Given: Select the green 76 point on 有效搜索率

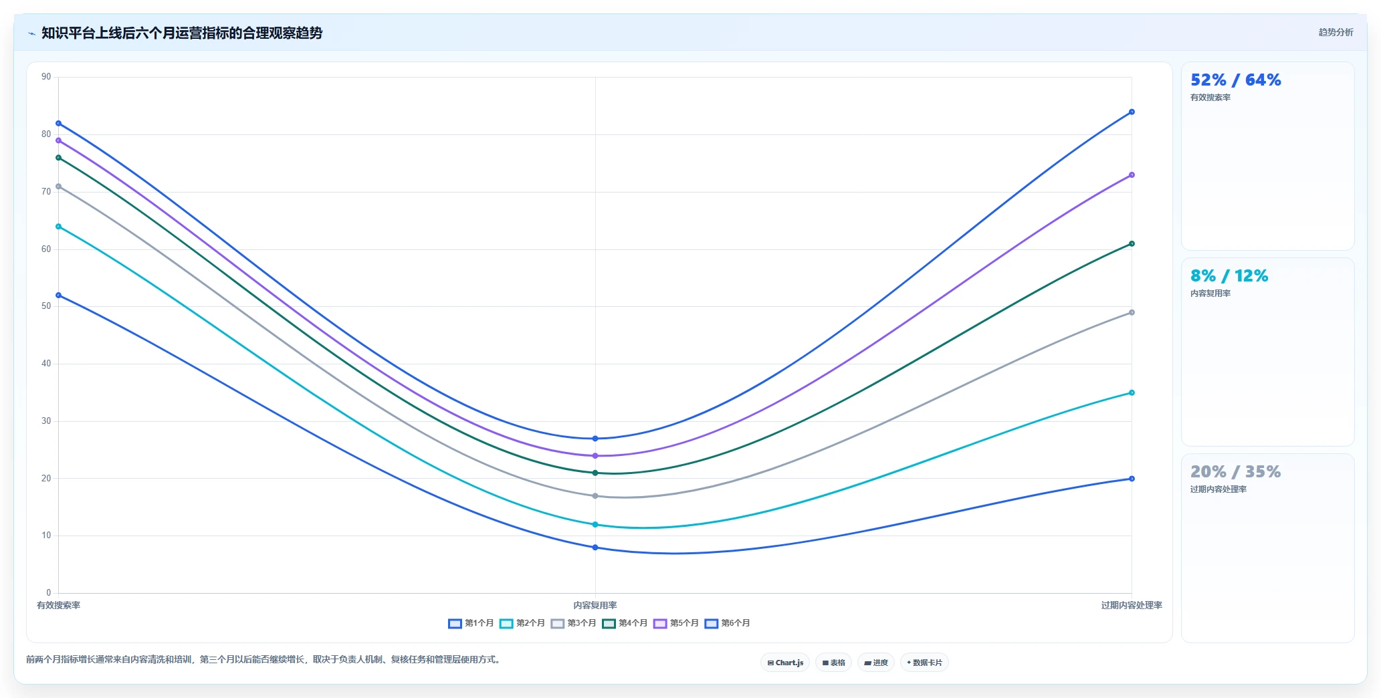Looking at the screenshot, I should pos(59,158).
